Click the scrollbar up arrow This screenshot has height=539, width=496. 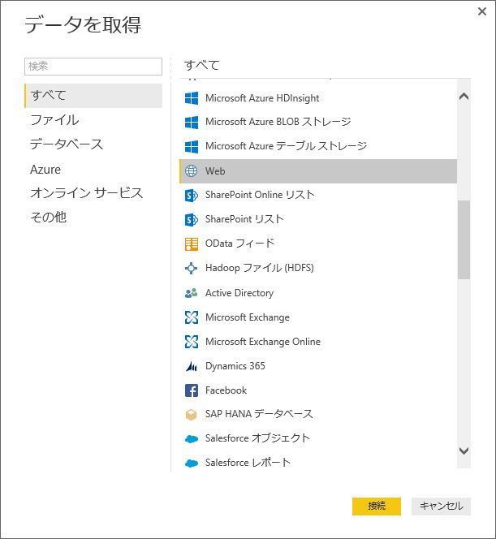pos(464,97)
